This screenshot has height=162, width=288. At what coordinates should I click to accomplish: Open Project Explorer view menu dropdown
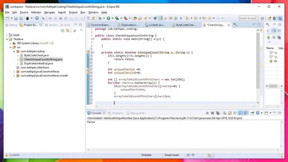tap(81, 31)
